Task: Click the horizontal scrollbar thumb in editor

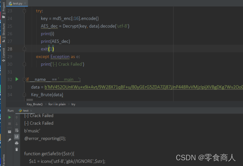Action: 29,100
